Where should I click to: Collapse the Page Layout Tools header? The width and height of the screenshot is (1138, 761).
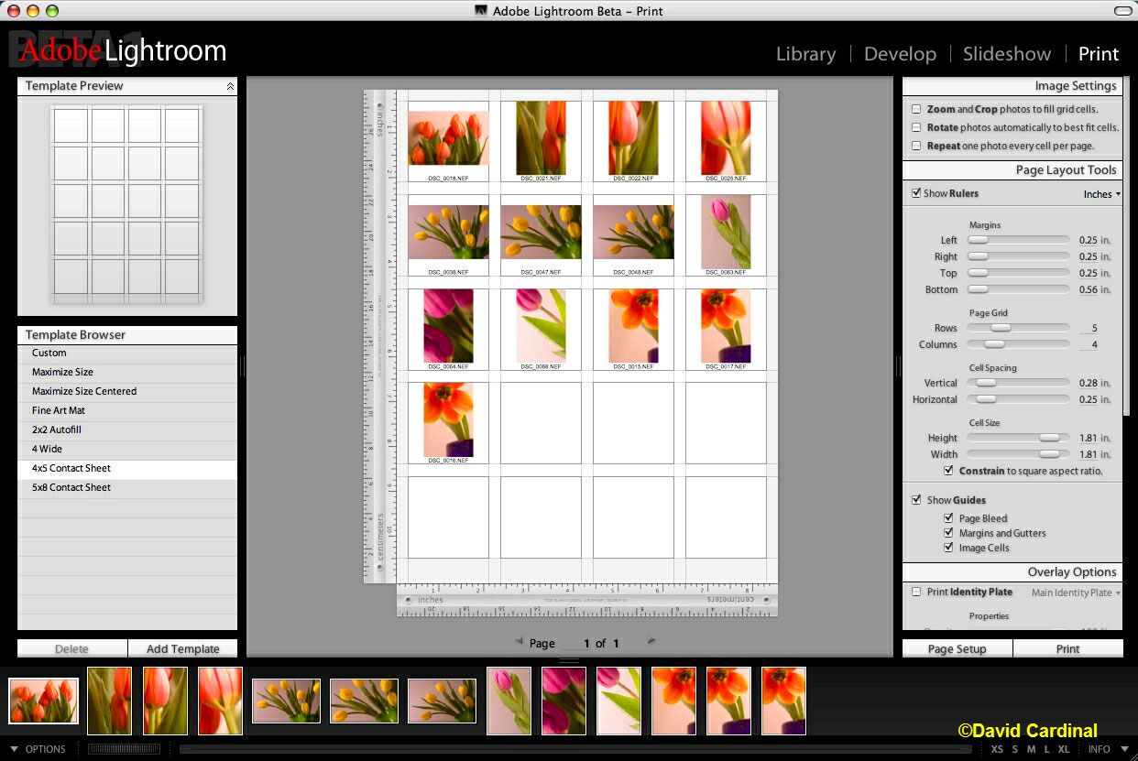pos(1012,170)
